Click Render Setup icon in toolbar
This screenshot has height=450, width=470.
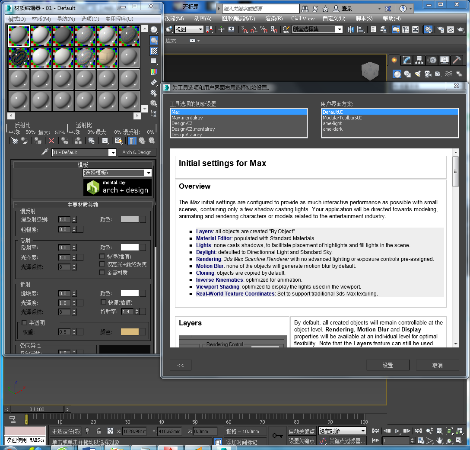441,29
